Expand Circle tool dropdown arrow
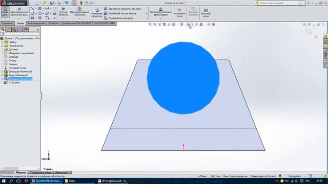328x184 pixels. pos(43,9)
